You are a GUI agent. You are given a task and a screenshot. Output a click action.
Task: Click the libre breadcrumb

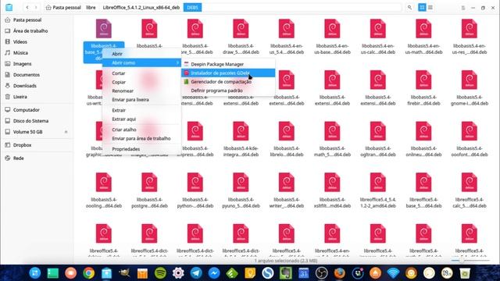[x=91, y=7]
